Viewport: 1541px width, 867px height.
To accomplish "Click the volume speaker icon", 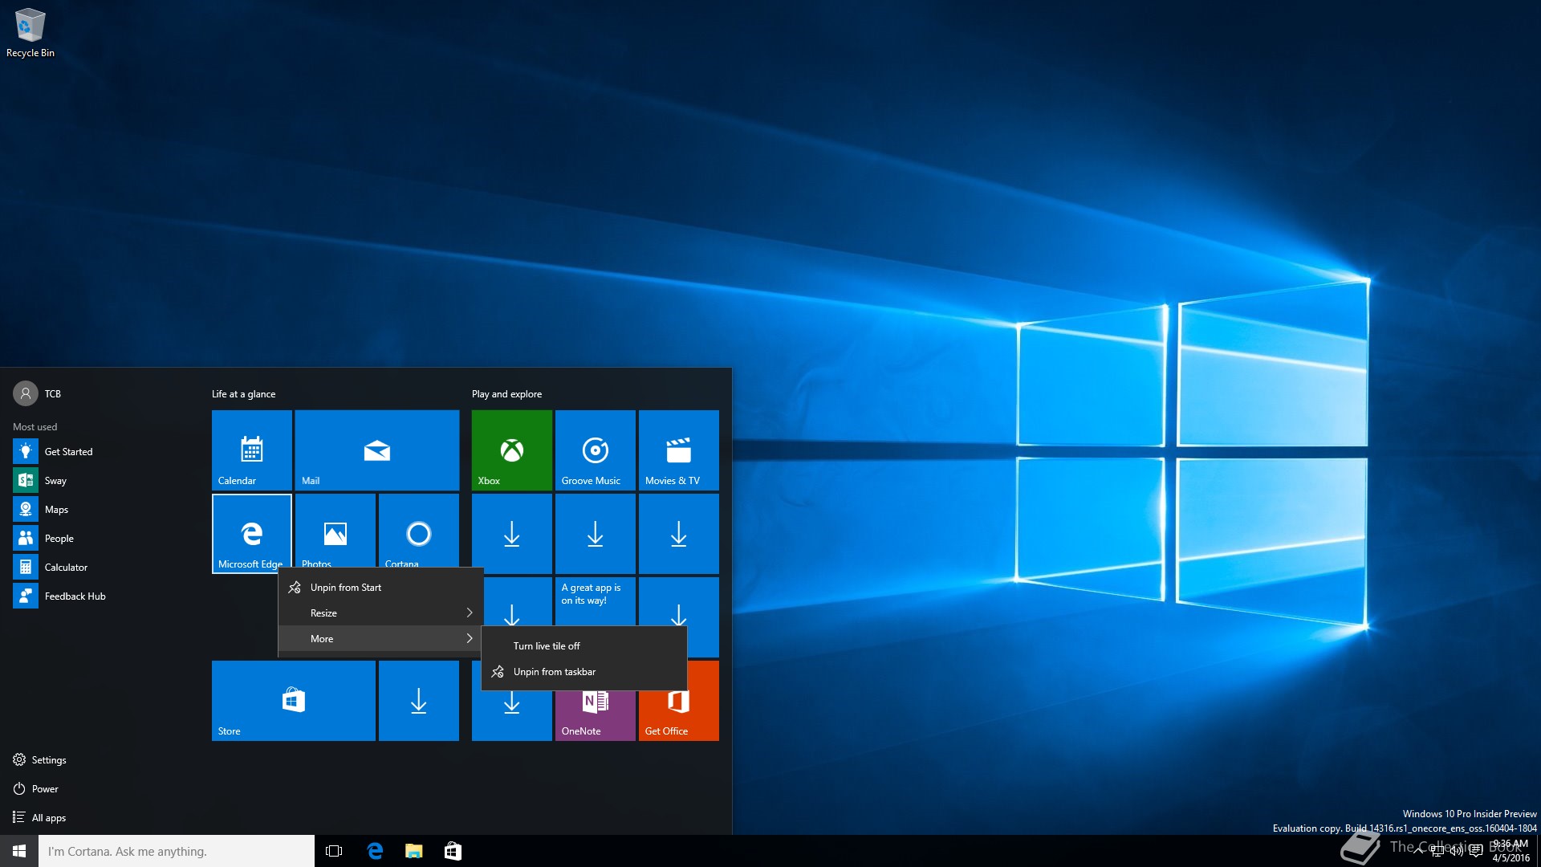I will click(1456, 851).
